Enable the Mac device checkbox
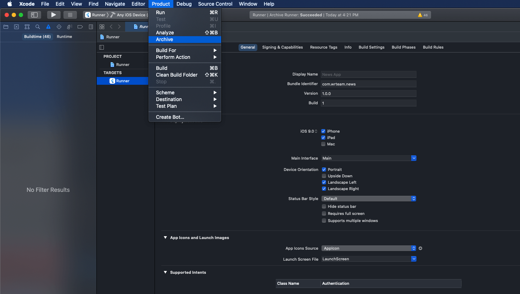Viewport: 520px width, 294px height. coord(323,144)
